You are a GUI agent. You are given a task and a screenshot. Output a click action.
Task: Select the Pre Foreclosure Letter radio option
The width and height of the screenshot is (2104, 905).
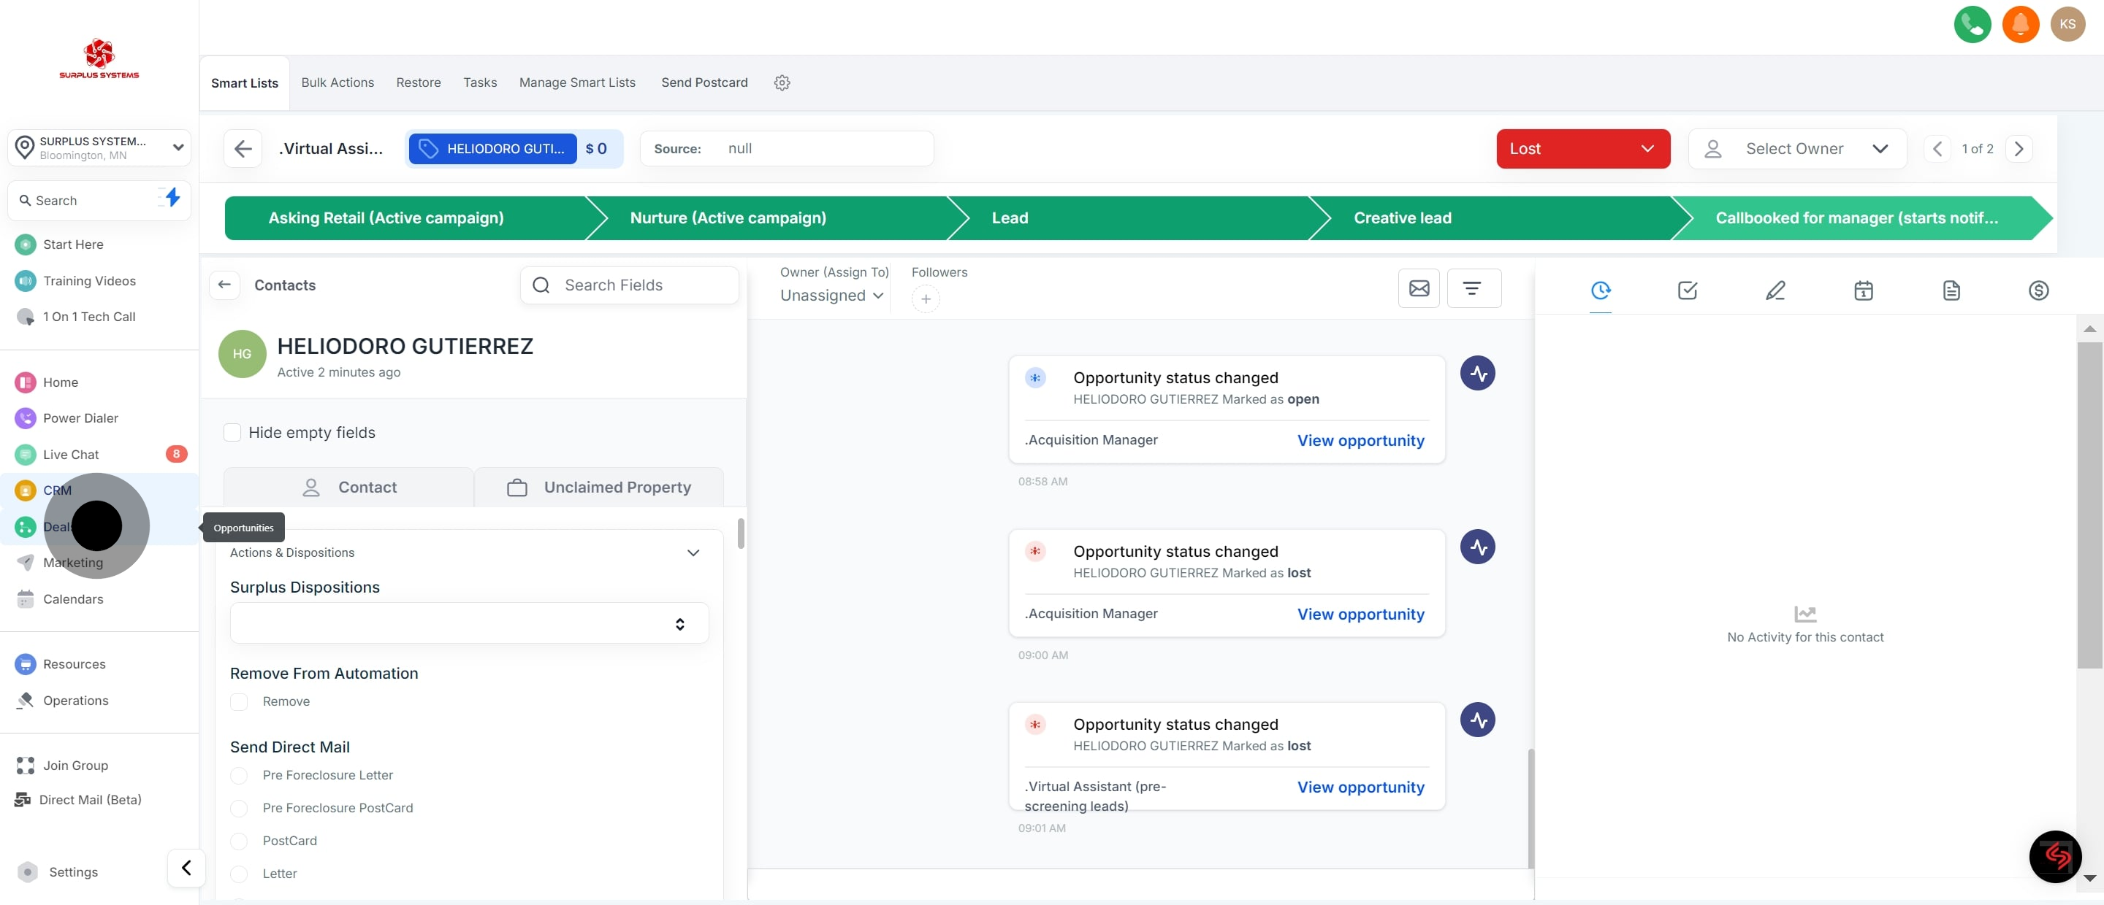coord(240,775)
